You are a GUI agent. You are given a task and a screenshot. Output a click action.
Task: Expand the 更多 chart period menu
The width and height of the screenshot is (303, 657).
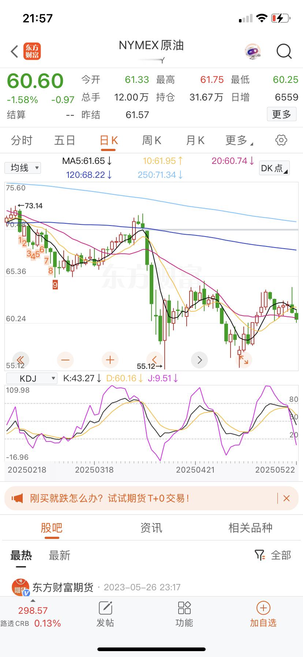pyautogui.click(x=239, y=140)
